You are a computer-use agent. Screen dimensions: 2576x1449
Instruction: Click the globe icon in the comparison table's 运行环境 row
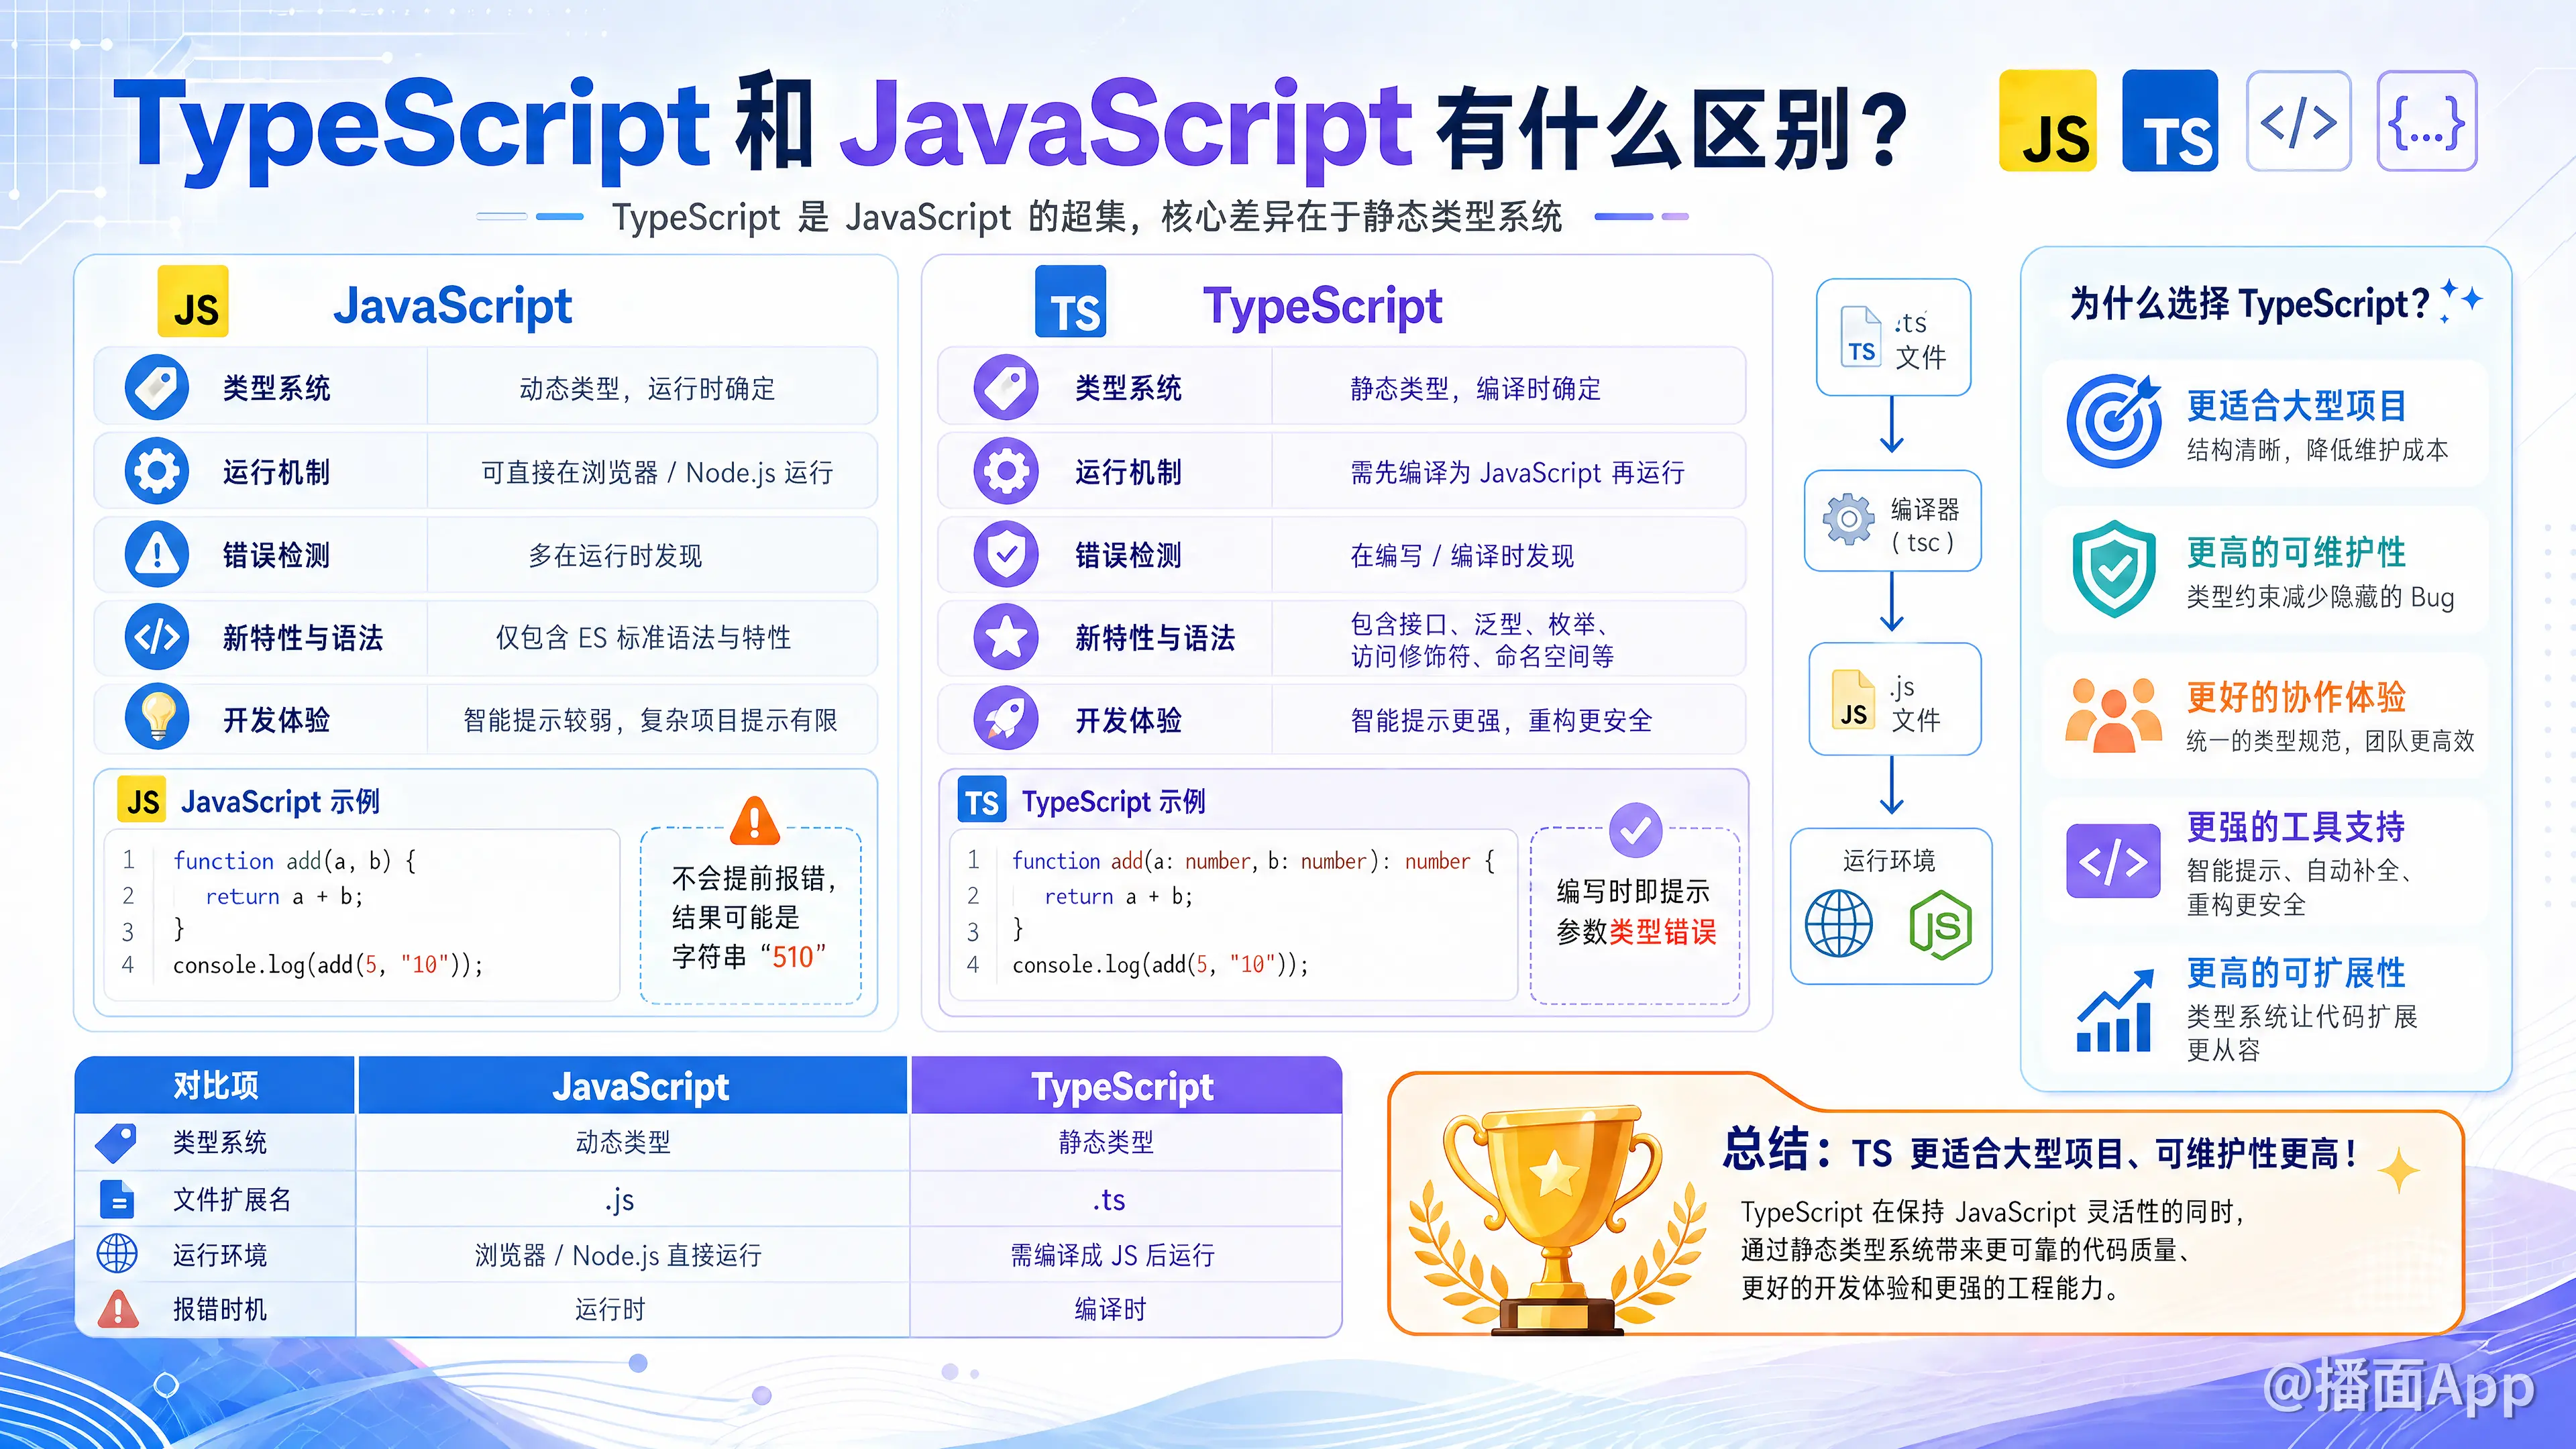point(117,1254)
